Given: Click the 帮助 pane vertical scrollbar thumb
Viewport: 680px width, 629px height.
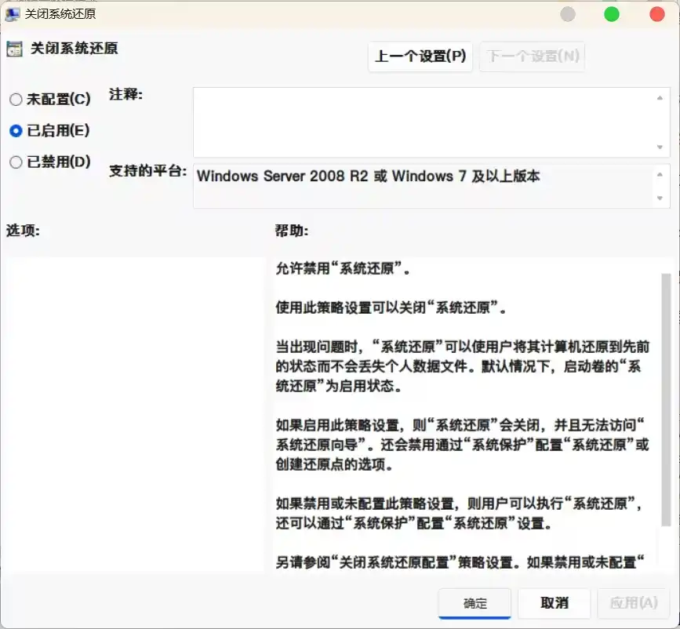Looking at the screenshot, I should tap(666, 400).
